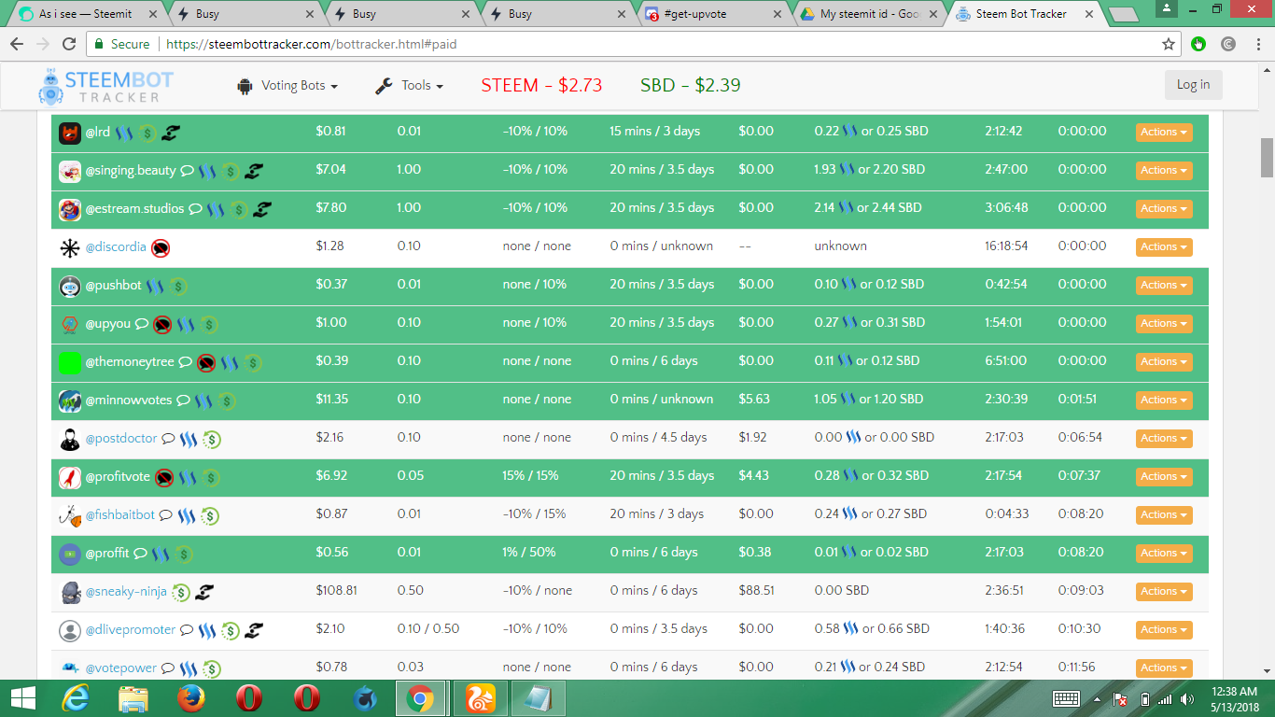
Task: Open the Actions dropdown for @lrd
Action: (1164, 133)
